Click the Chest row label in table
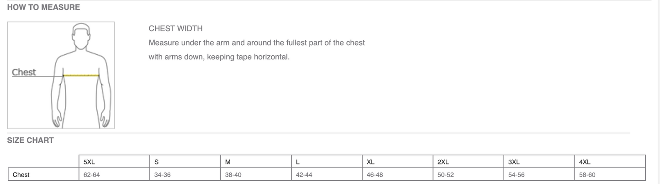660x184 pixels. click(21, 175)
